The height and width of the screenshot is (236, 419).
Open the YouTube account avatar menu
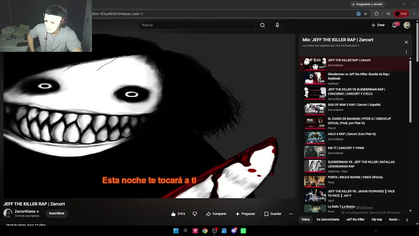(x=407, y=25)
